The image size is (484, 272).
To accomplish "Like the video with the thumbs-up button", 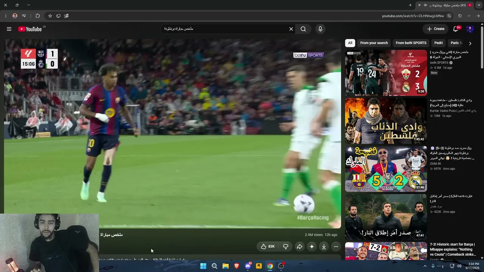I will pos(268,246).
